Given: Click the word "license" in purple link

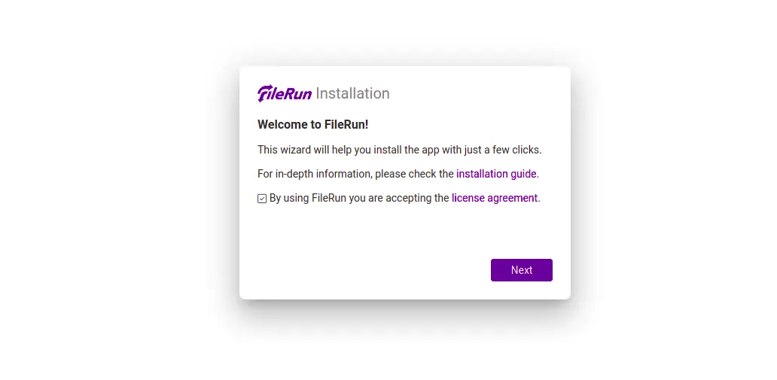Looking at the screenshot, I should coord(468,198).
